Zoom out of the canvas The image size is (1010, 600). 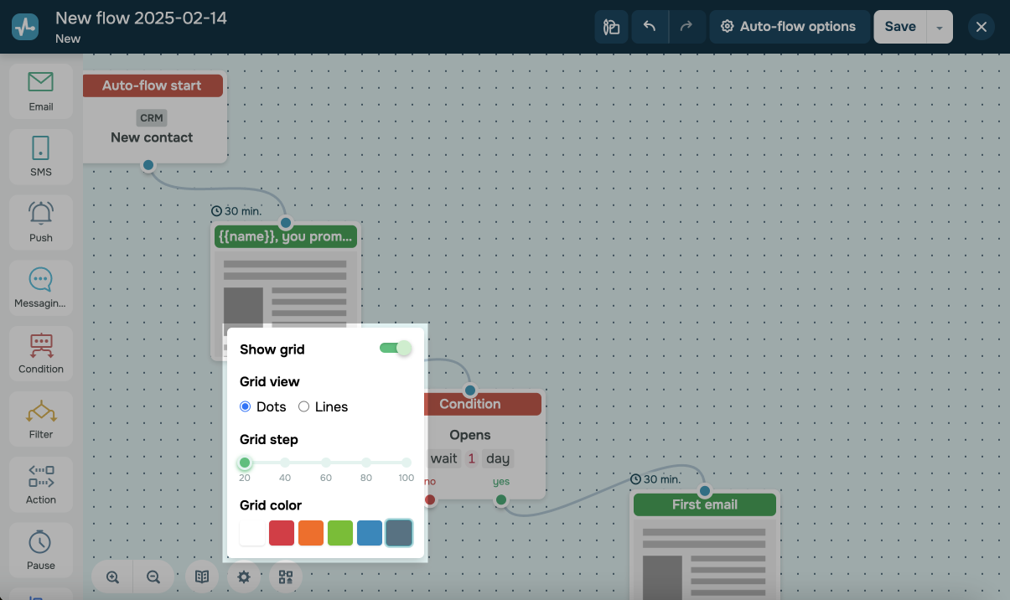tap(153, 577)
